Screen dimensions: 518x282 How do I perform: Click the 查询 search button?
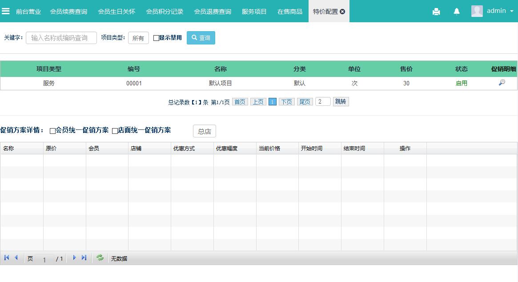point(201,38)
